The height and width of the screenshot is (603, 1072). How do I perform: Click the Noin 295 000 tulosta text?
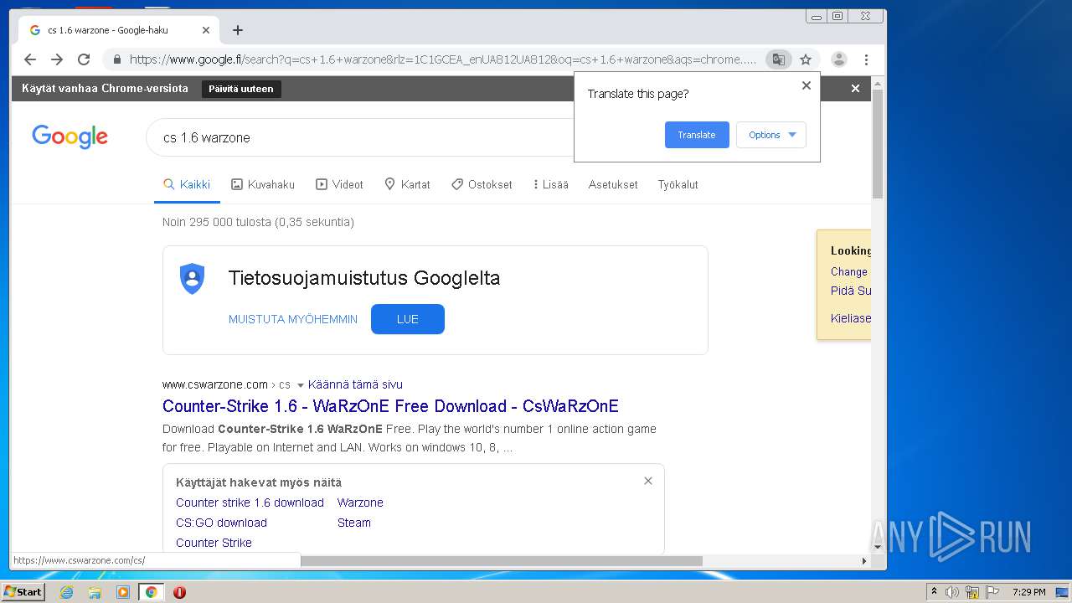pyautogui.click(x=258, y=222)
